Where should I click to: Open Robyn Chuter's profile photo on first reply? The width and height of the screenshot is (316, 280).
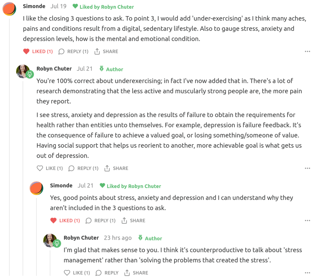coord(23,71)
